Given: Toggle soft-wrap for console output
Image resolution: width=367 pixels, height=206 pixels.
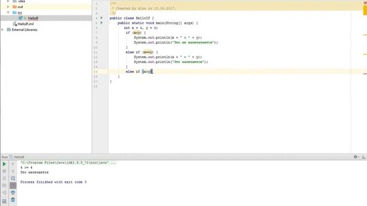Looking at the screenshot, I should (13, 178).
